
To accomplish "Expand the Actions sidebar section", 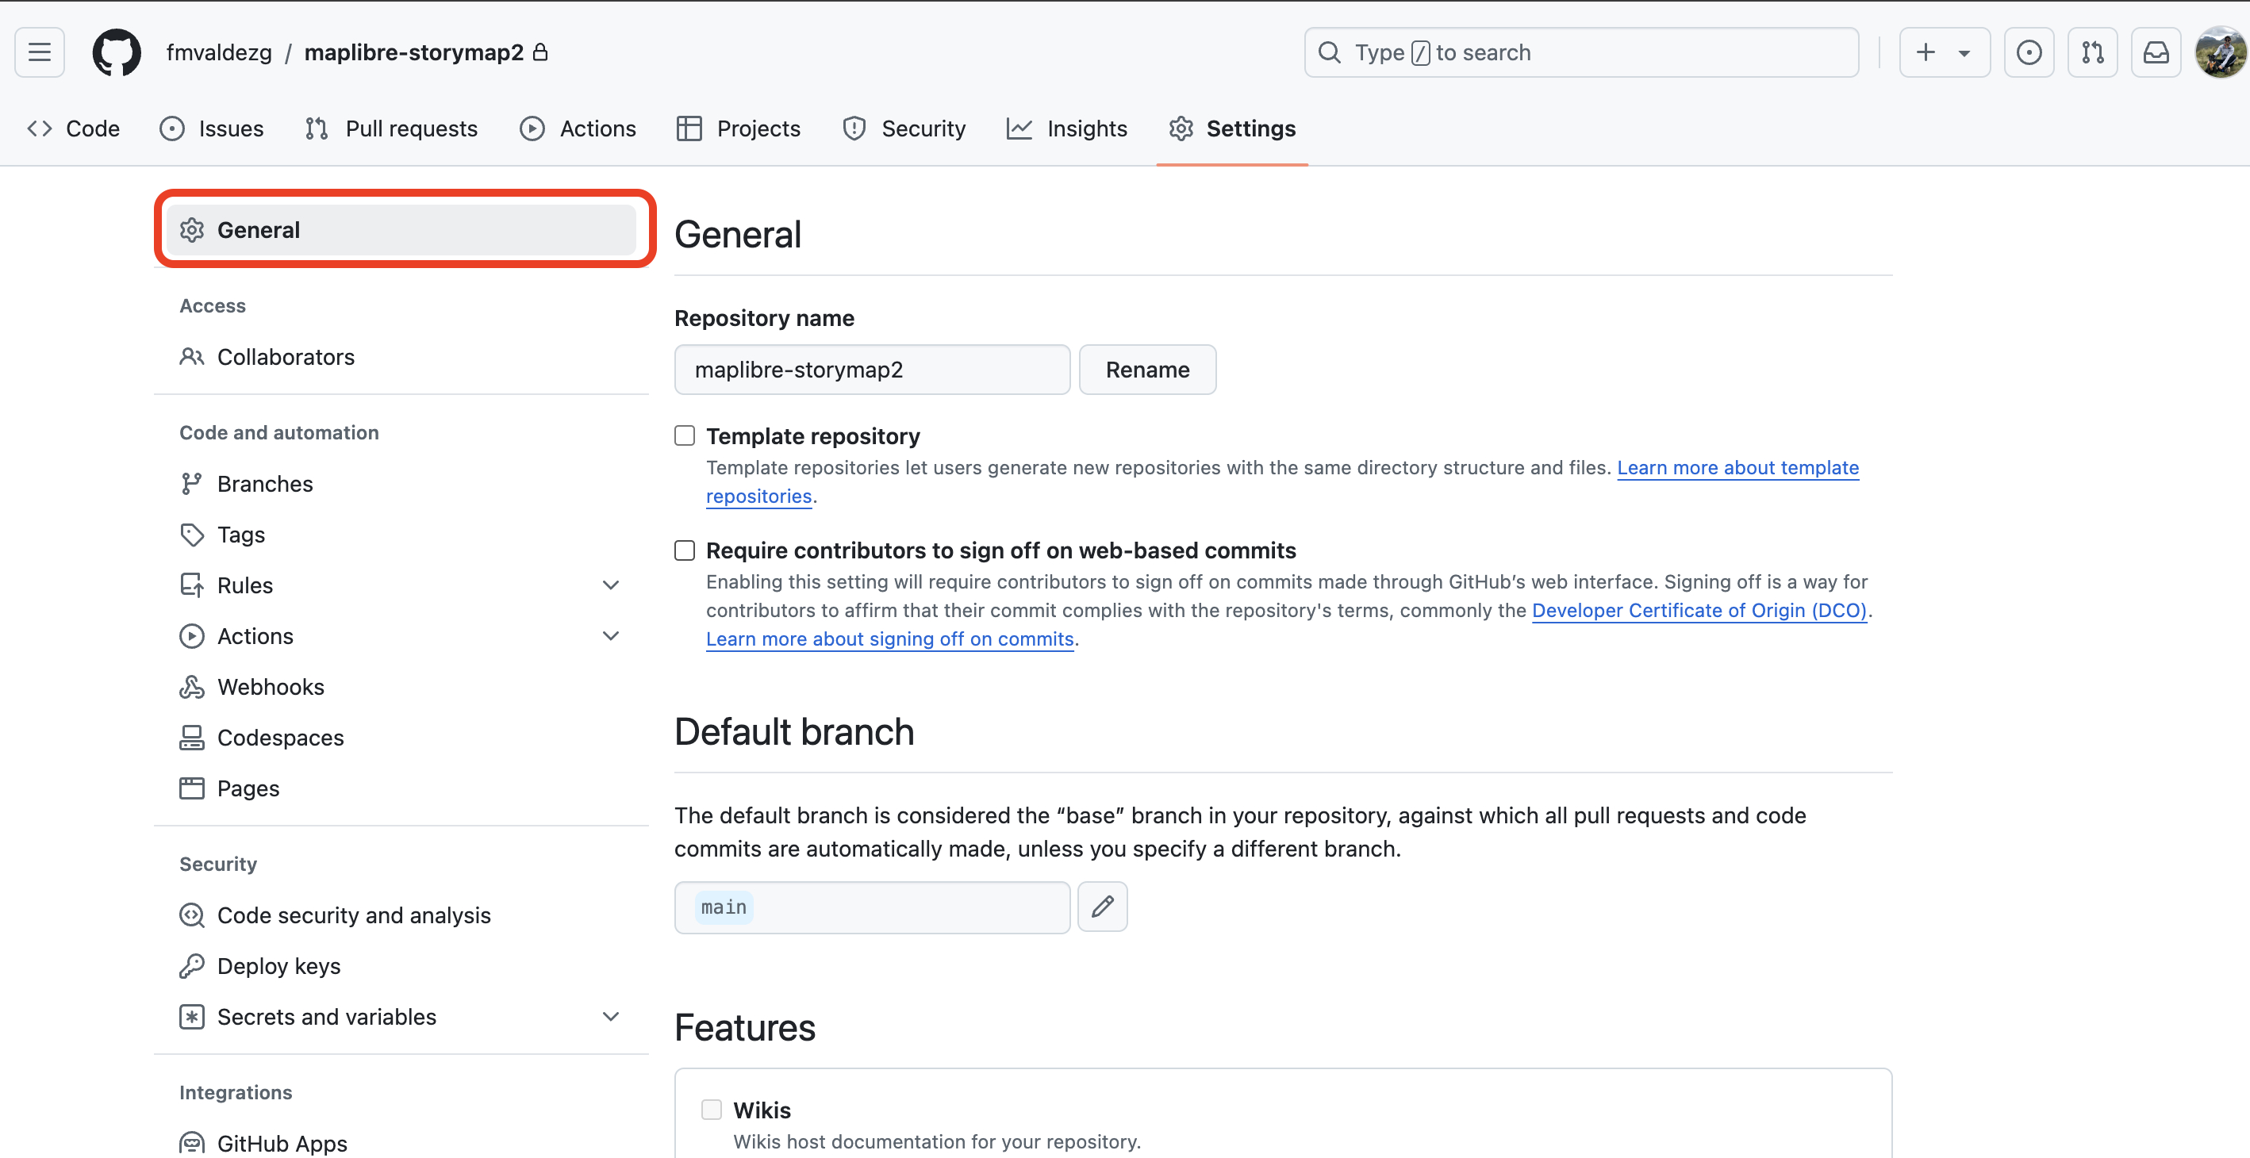I will pos(611,636).
